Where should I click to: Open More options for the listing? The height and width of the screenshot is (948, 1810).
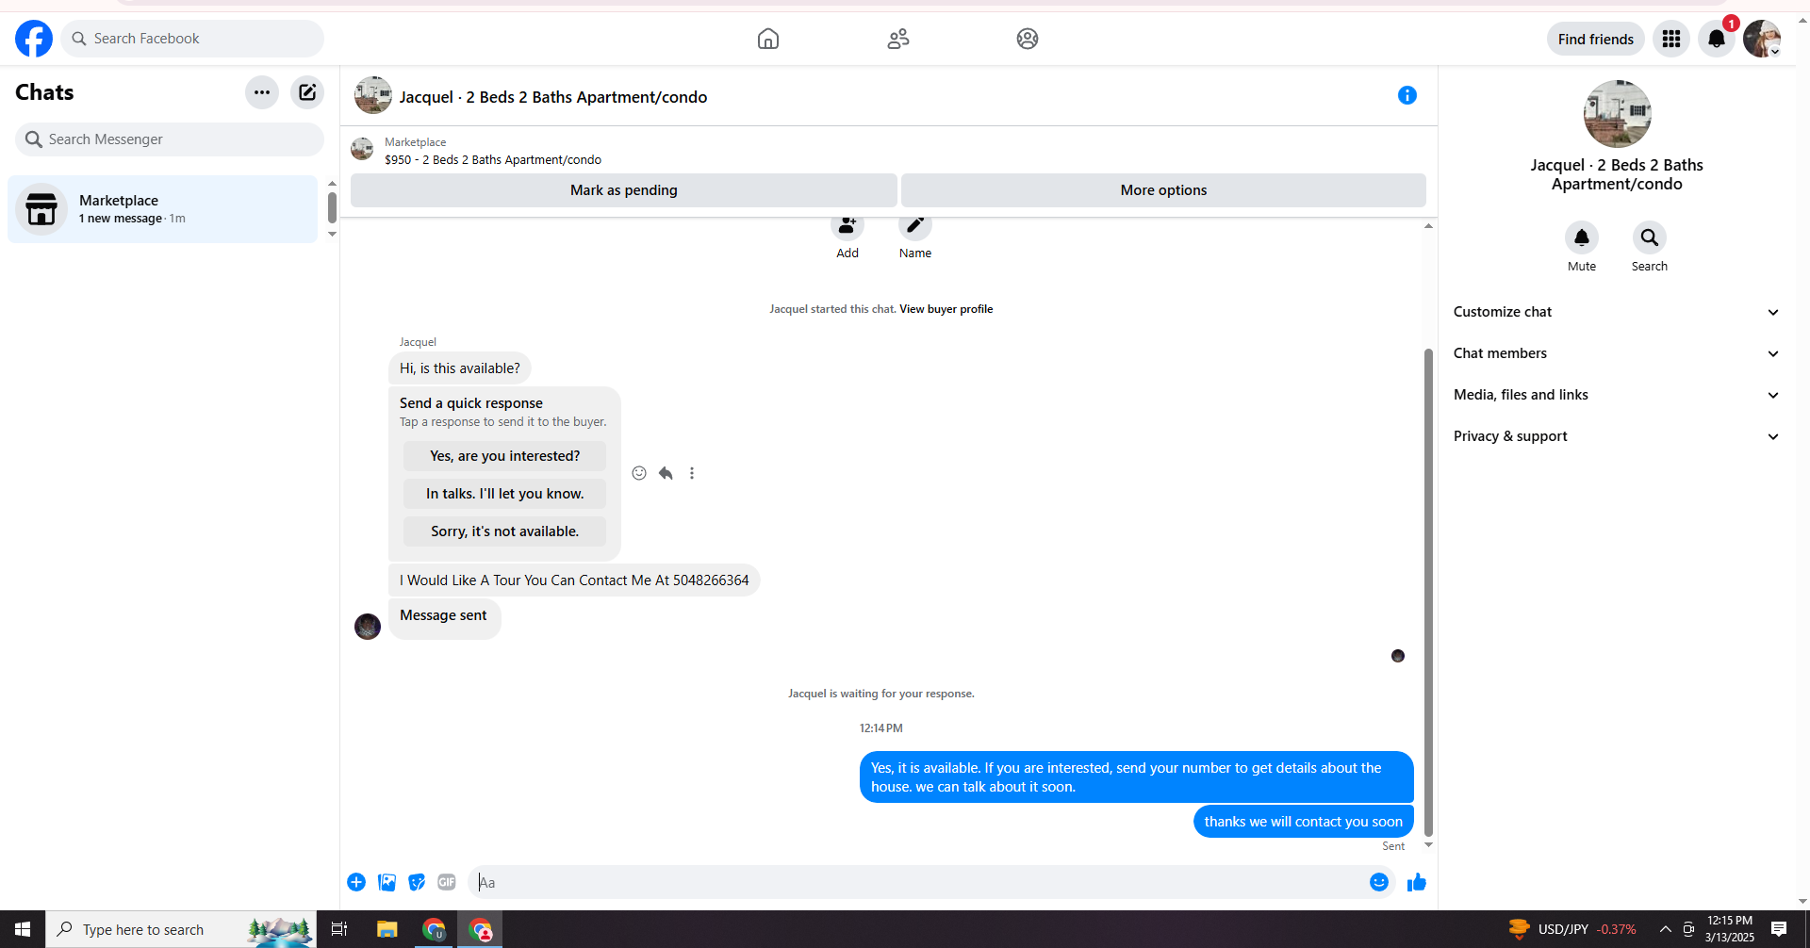(1163, 190)
